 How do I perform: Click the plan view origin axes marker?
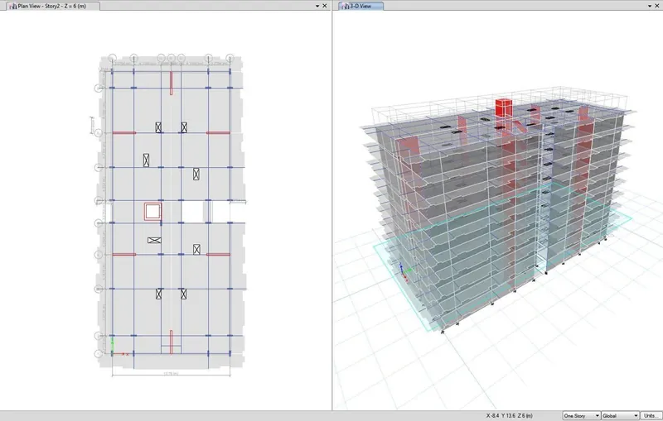point(119,347)
